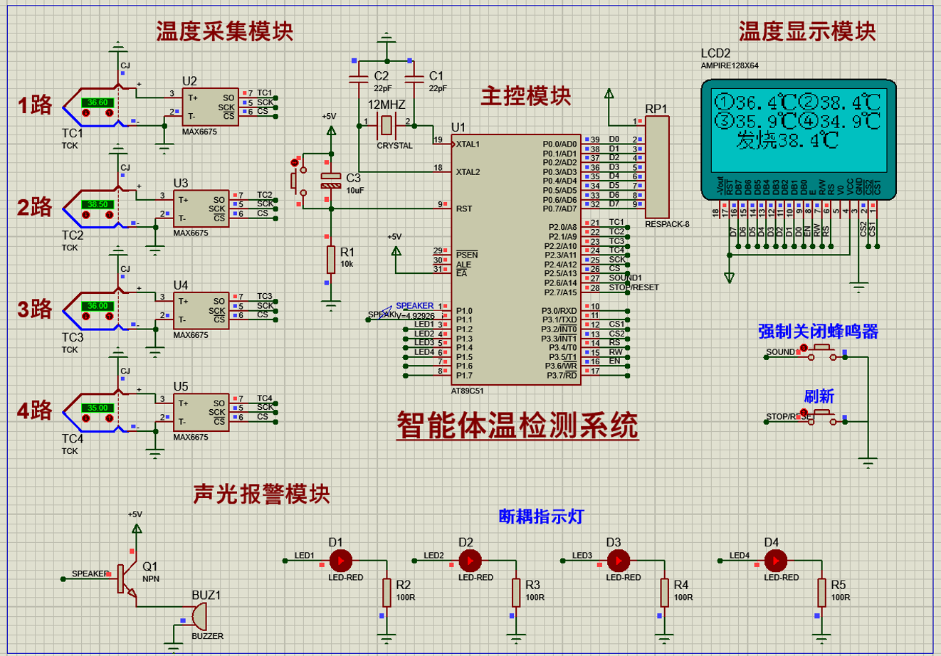Click the 1路 channel label
The width and height of the screenshot is (941, 656).
(35, 105)
